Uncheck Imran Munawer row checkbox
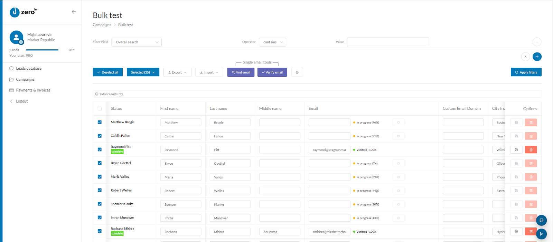 coord(100,217)
